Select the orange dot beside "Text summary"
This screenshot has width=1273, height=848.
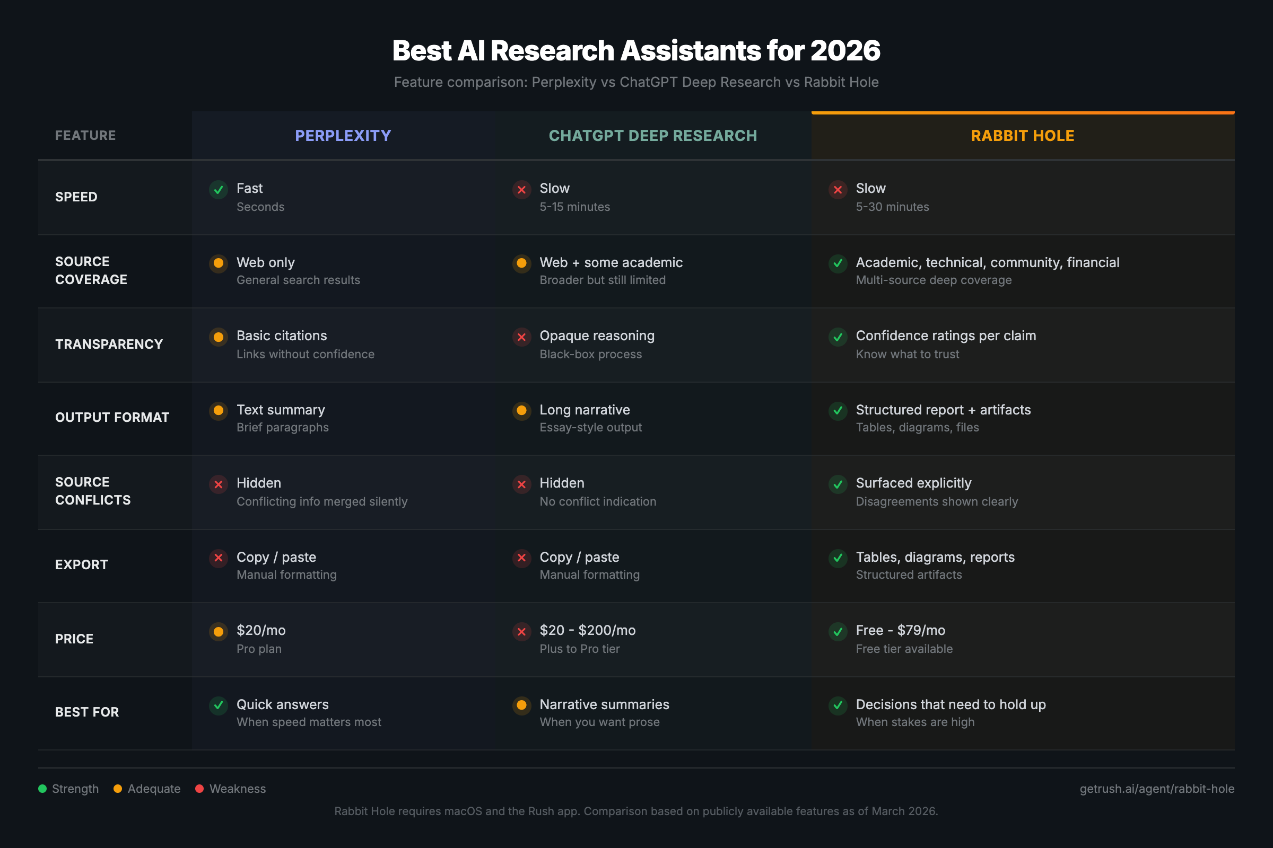(x=218, y=410)
